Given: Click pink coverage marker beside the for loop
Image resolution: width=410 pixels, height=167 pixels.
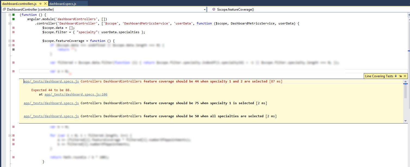Looking at the screenshot, I should [x=13, y=135].
